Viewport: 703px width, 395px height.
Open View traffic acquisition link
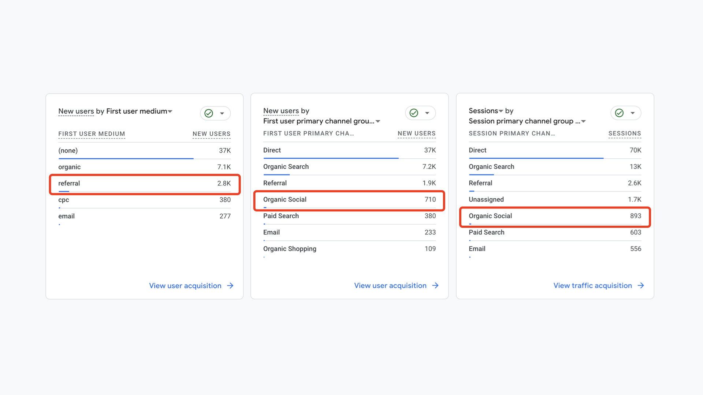pyautogui.click(x=592, y=286)
